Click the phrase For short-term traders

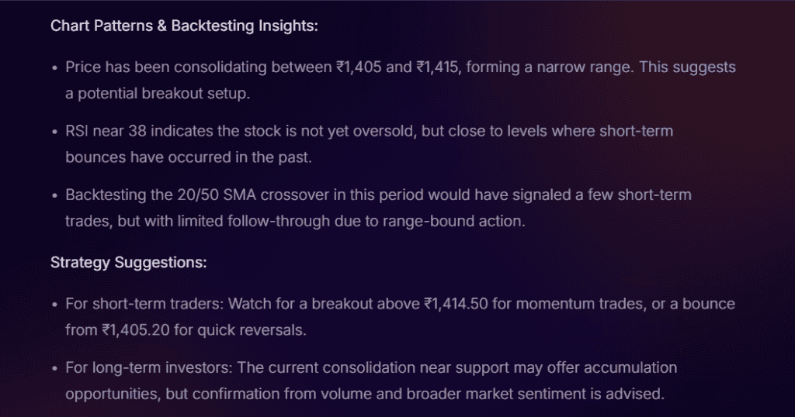(x=144, y=304)
